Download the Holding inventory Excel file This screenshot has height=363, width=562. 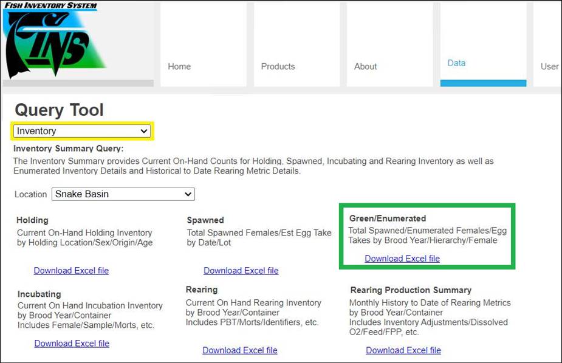coord(71,271)
